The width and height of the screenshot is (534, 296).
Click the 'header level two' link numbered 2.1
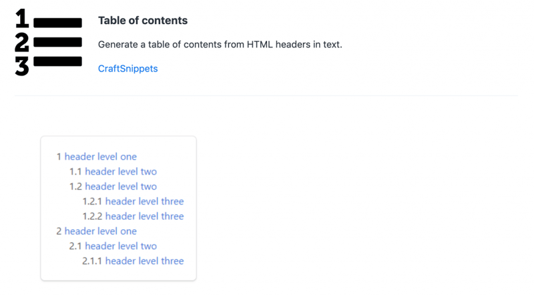point(120,246)
